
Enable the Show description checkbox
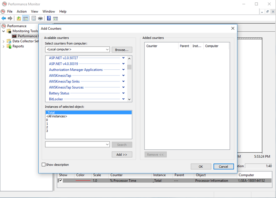click(x=43, y=165)
